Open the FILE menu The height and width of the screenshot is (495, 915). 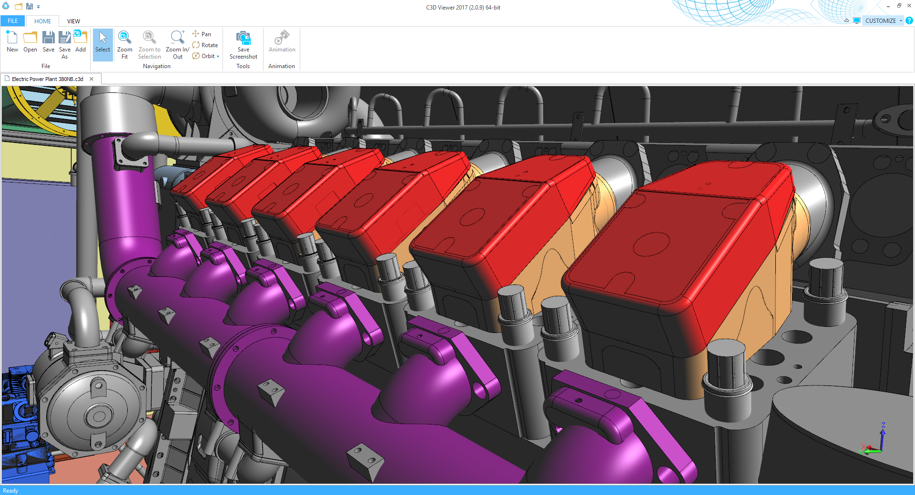point(12,20)
